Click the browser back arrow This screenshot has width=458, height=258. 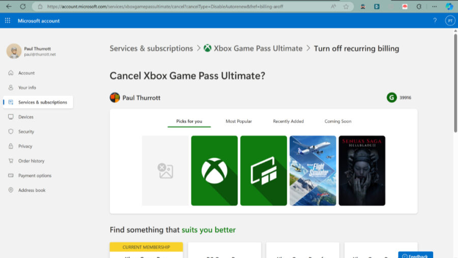point(9,7)
